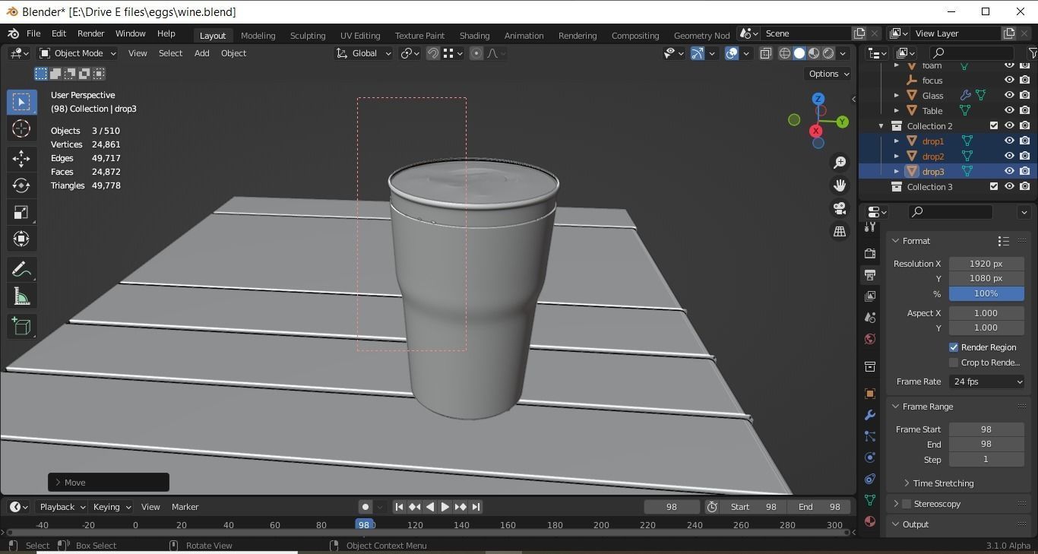Screen dimensions: 1038x554
Task: Click the pan hand viewport icon
Action: click(x=840, y=185)
